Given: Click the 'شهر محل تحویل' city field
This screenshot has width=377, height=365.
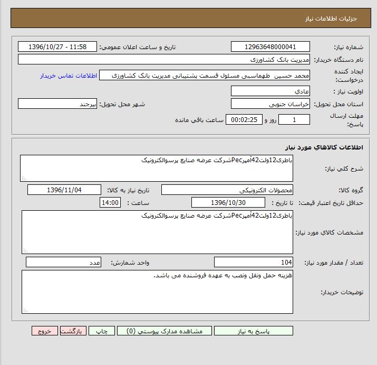Looking at the screenshot, I should coord(57,104).
